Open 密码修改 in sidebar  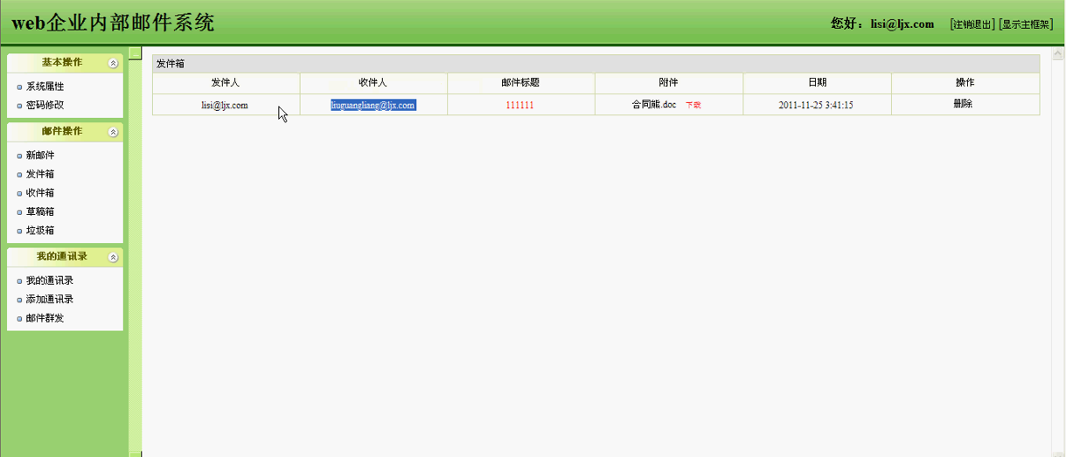coord(45,105)
